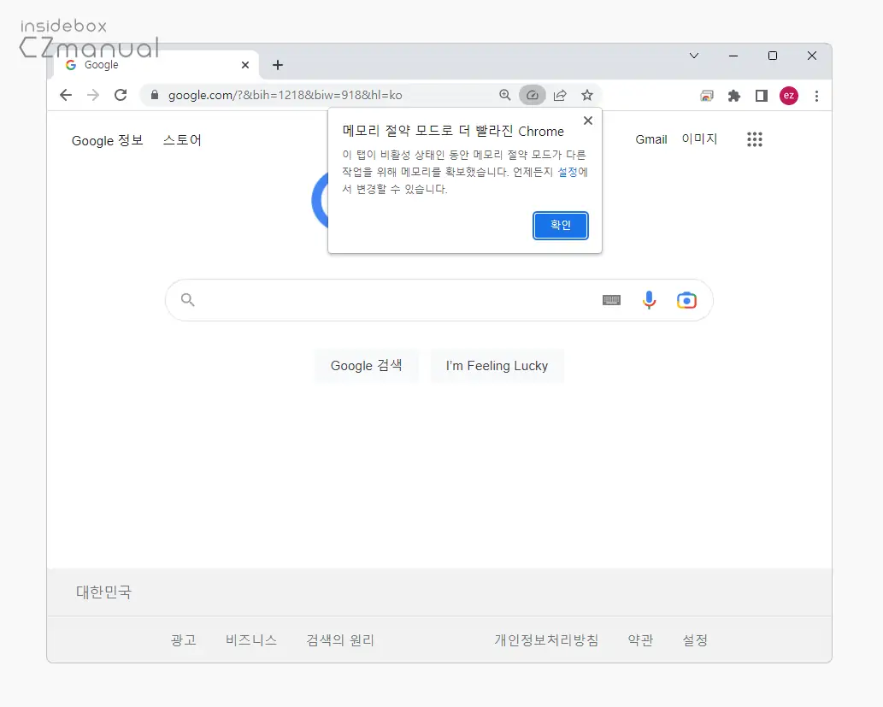Close the Google tab
This screenshot has height=707, width=883.
pos(245,65)
